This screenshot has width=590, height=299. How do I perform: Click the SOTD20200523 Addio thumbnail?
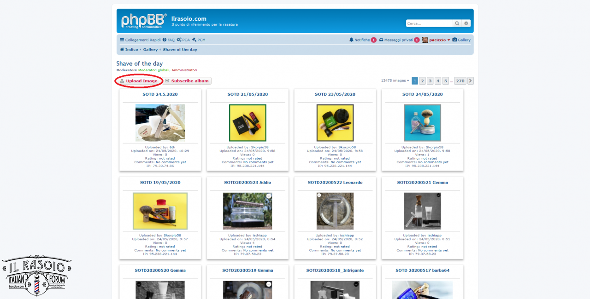tap(248, 211)
